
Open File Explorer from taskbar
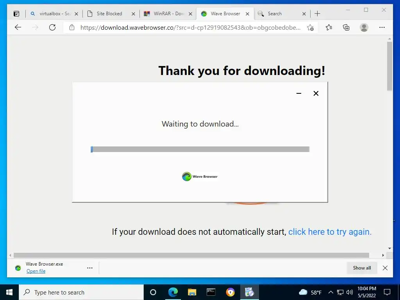[192, 292]
